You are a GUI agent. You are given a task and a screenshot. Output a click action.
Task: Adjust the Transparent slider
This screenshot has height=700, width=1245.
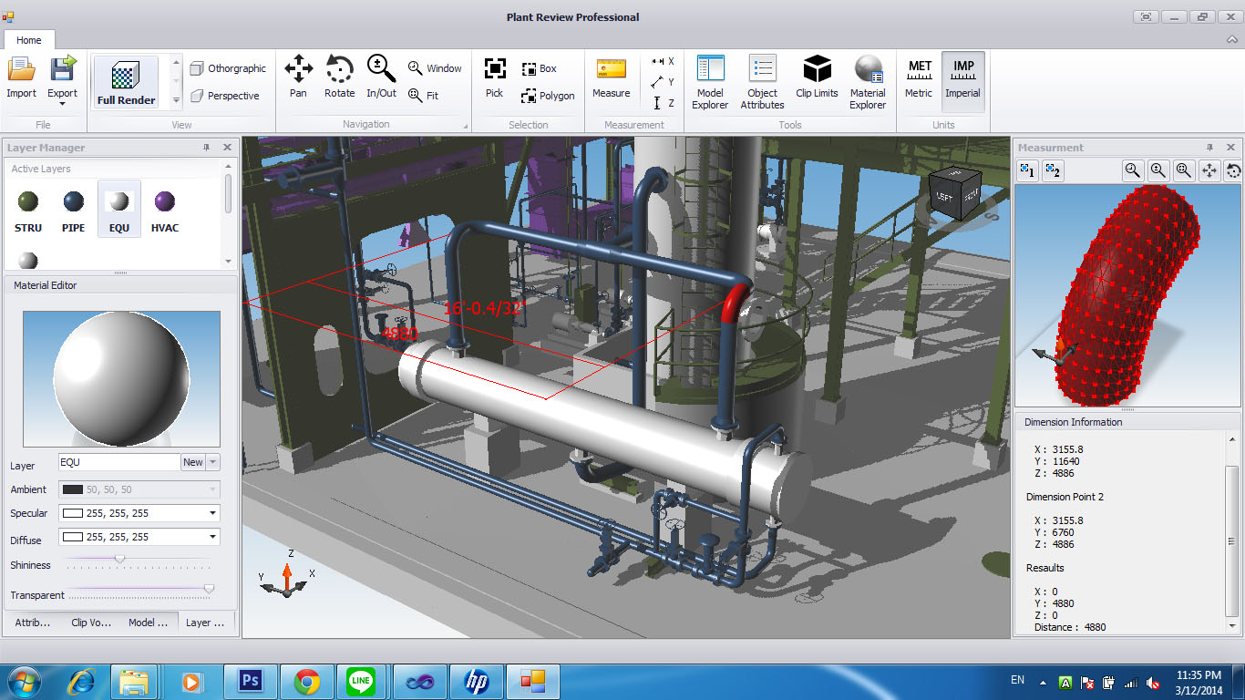(209, 589)
